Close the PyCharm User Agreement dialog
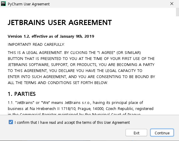 [172, 4]
